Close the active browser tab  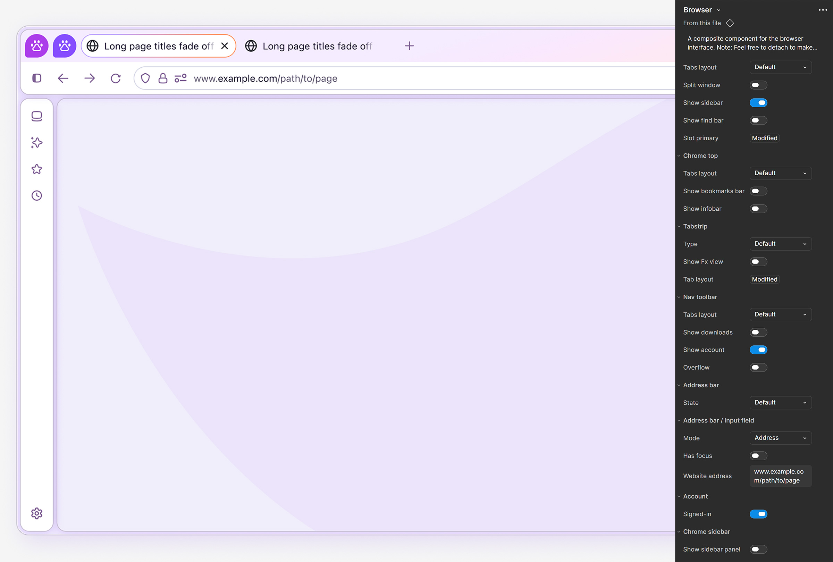tap(225, 46)
